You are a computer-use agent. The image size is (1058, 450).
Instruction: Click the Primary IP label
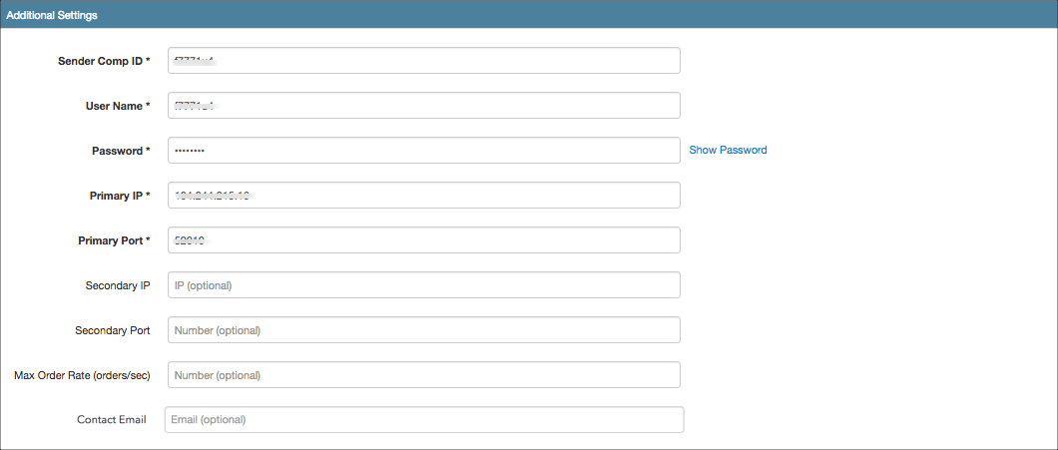pyautogui.click(x=120, y=196)
